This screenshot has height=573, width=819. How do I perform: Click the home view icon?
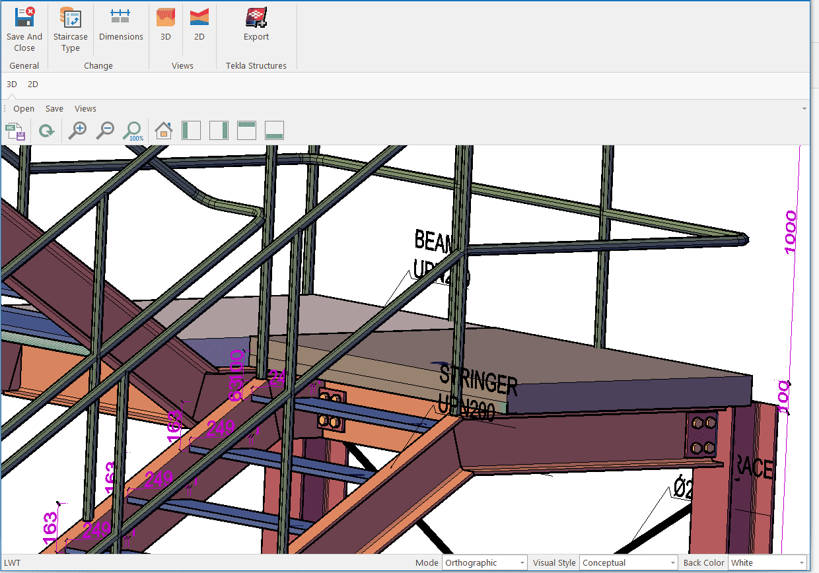point(164,131)
